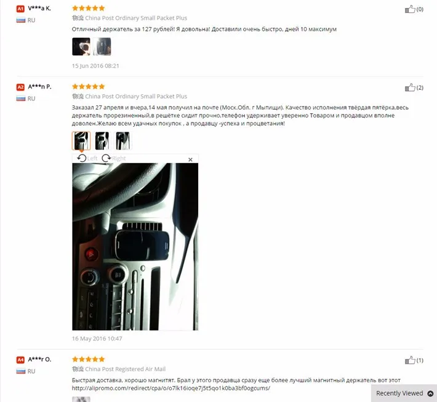Open thumbnail below A***r O.'s review text

[81, 399]
